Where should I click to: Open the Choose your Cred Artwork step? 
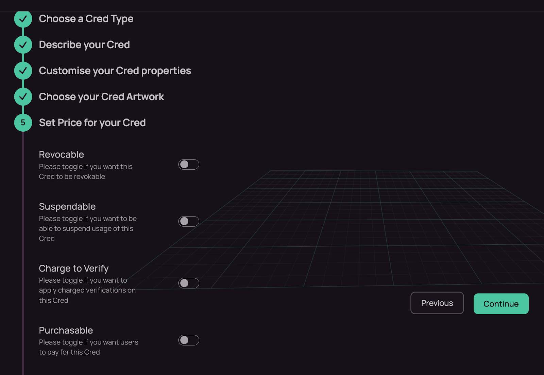point(101,97)
